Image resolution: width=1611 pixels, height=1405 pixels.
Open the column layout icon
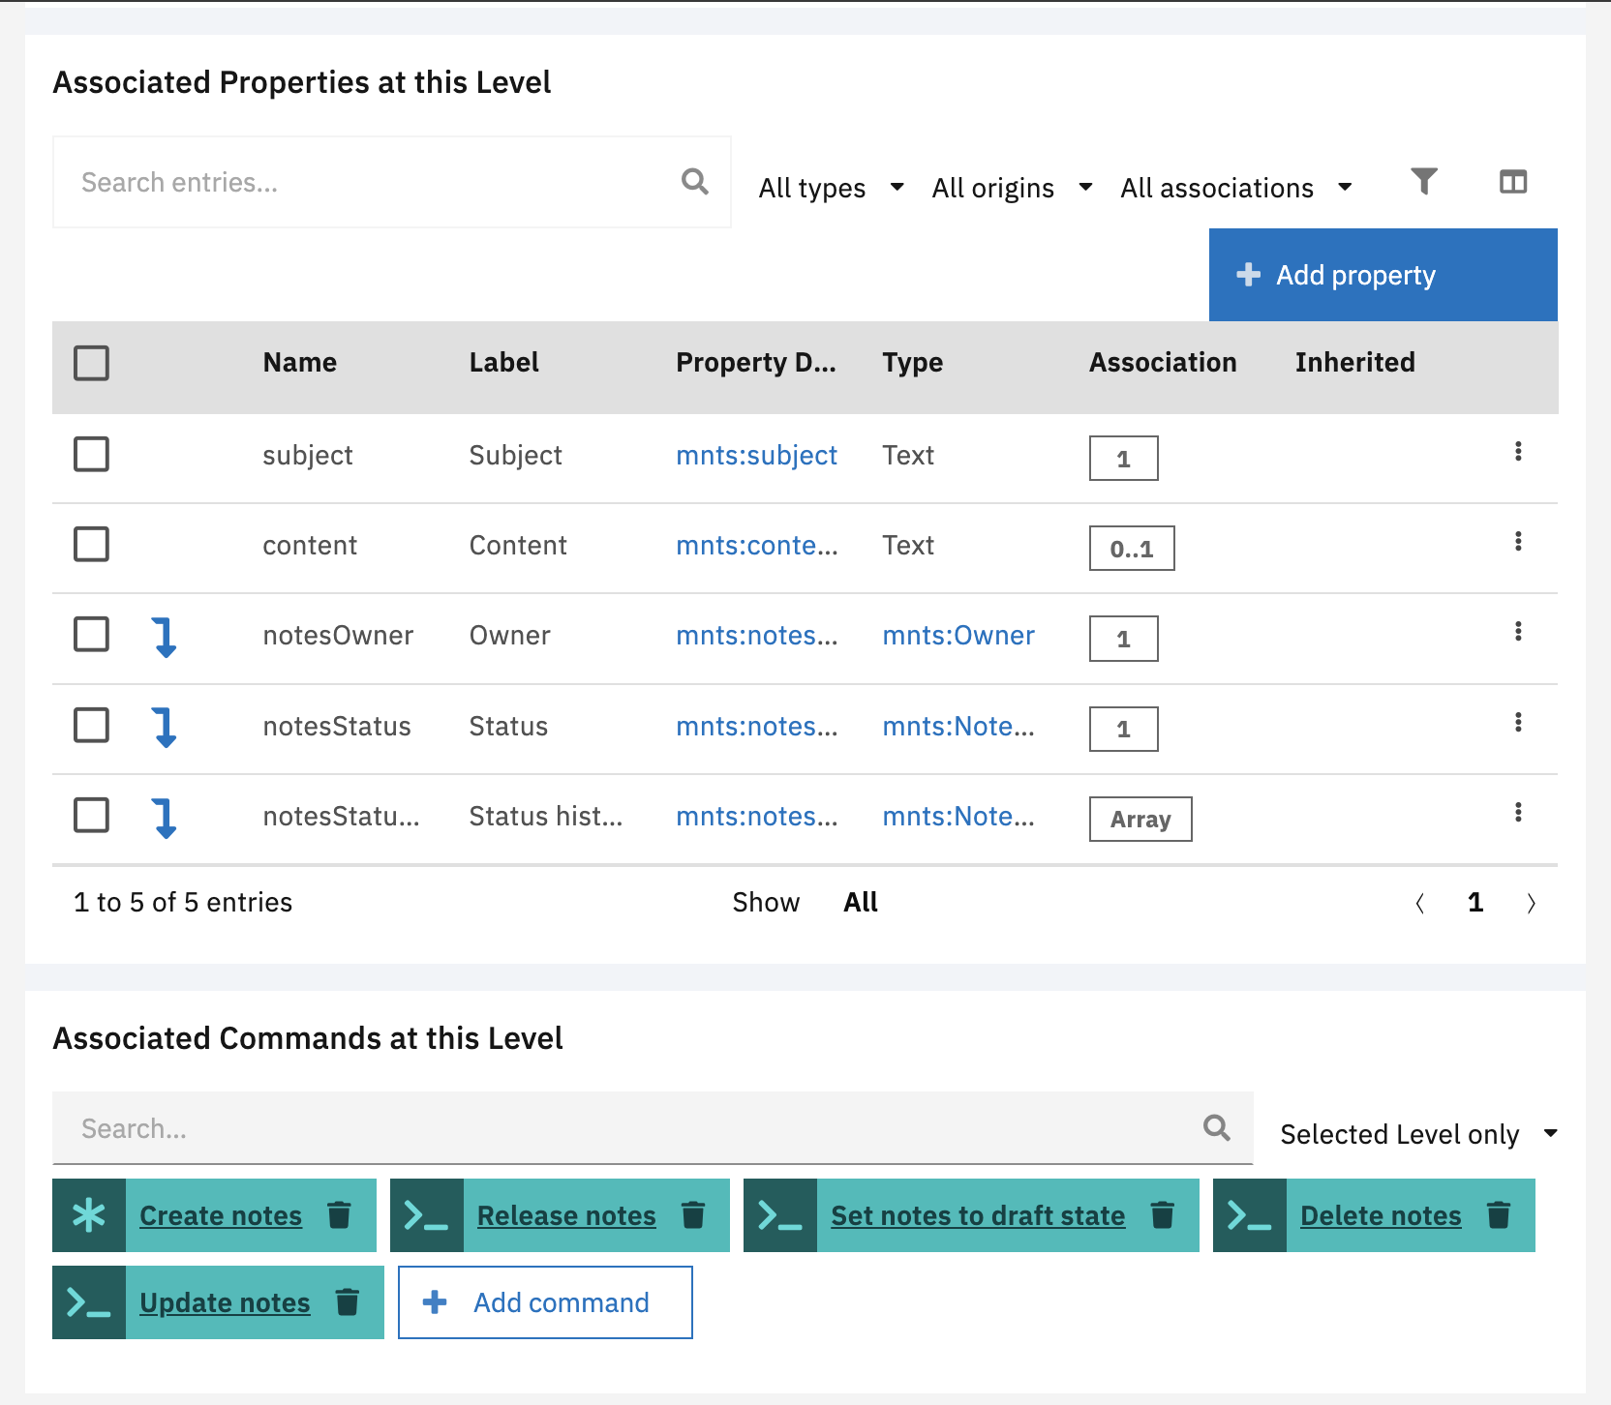[x=1512, y=182]
